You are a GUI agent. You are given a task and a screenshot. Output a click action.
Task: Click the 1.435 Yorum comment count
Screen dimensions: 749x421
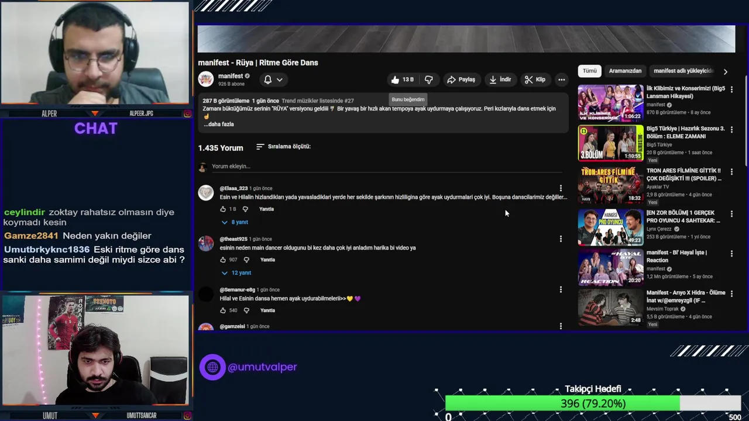(221, 148)
